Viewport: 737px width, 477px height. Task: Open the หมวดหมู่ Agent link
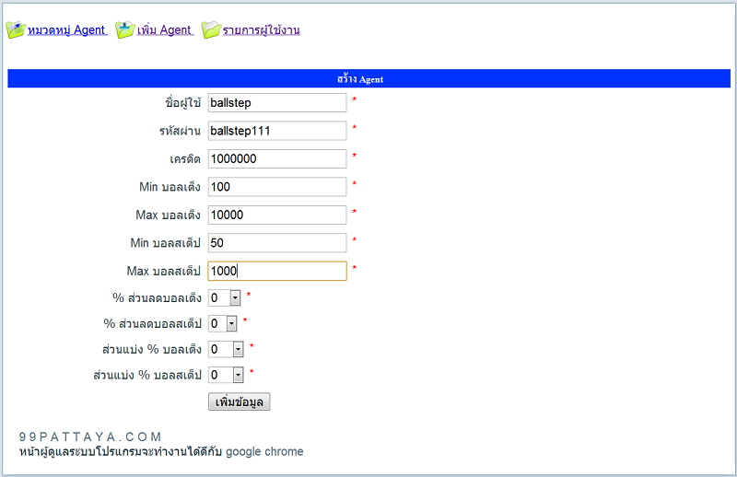click(67, 30)
